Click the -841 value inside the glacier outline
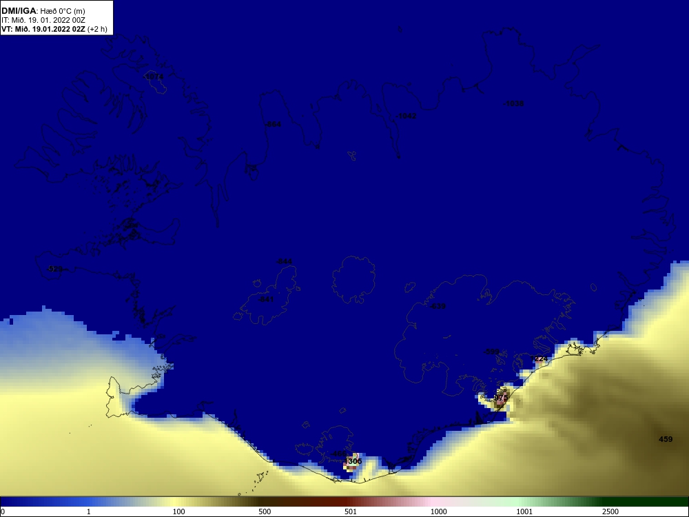 click(266, 299)
